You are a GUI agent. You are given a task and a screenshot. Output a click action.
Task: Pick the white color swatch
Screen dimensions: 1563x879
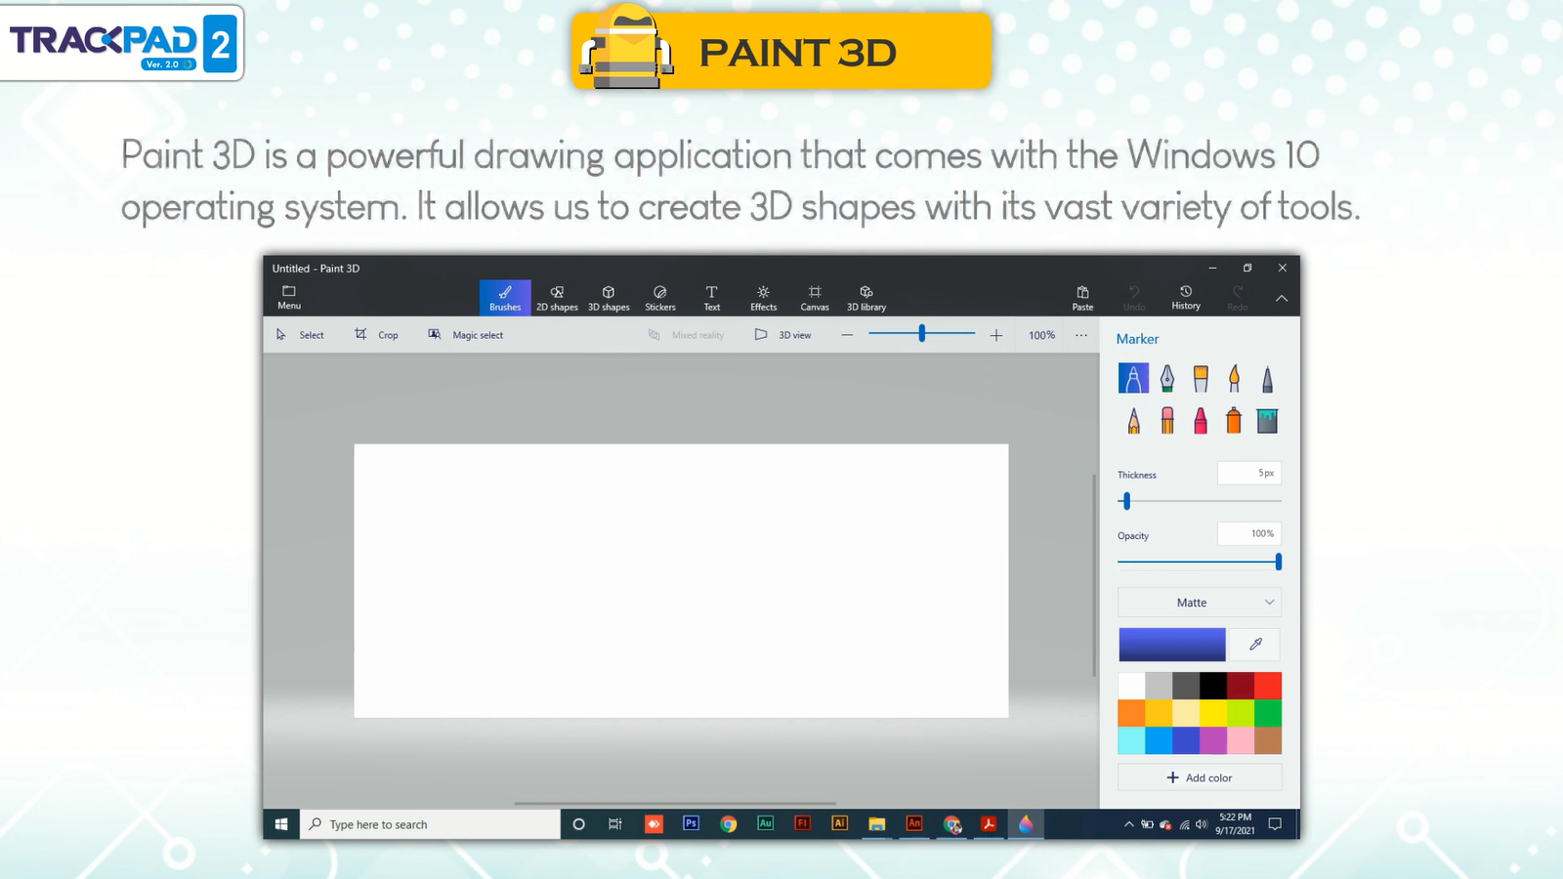coord(1132,686)
